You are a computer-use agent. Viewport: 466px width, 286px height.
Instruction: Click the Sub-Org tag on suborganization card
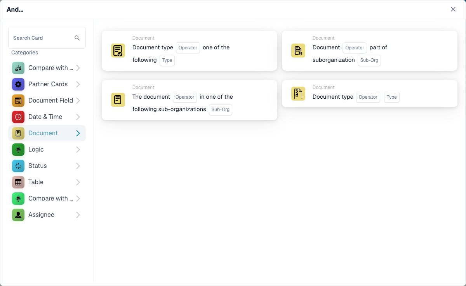[x=369, y=60]
